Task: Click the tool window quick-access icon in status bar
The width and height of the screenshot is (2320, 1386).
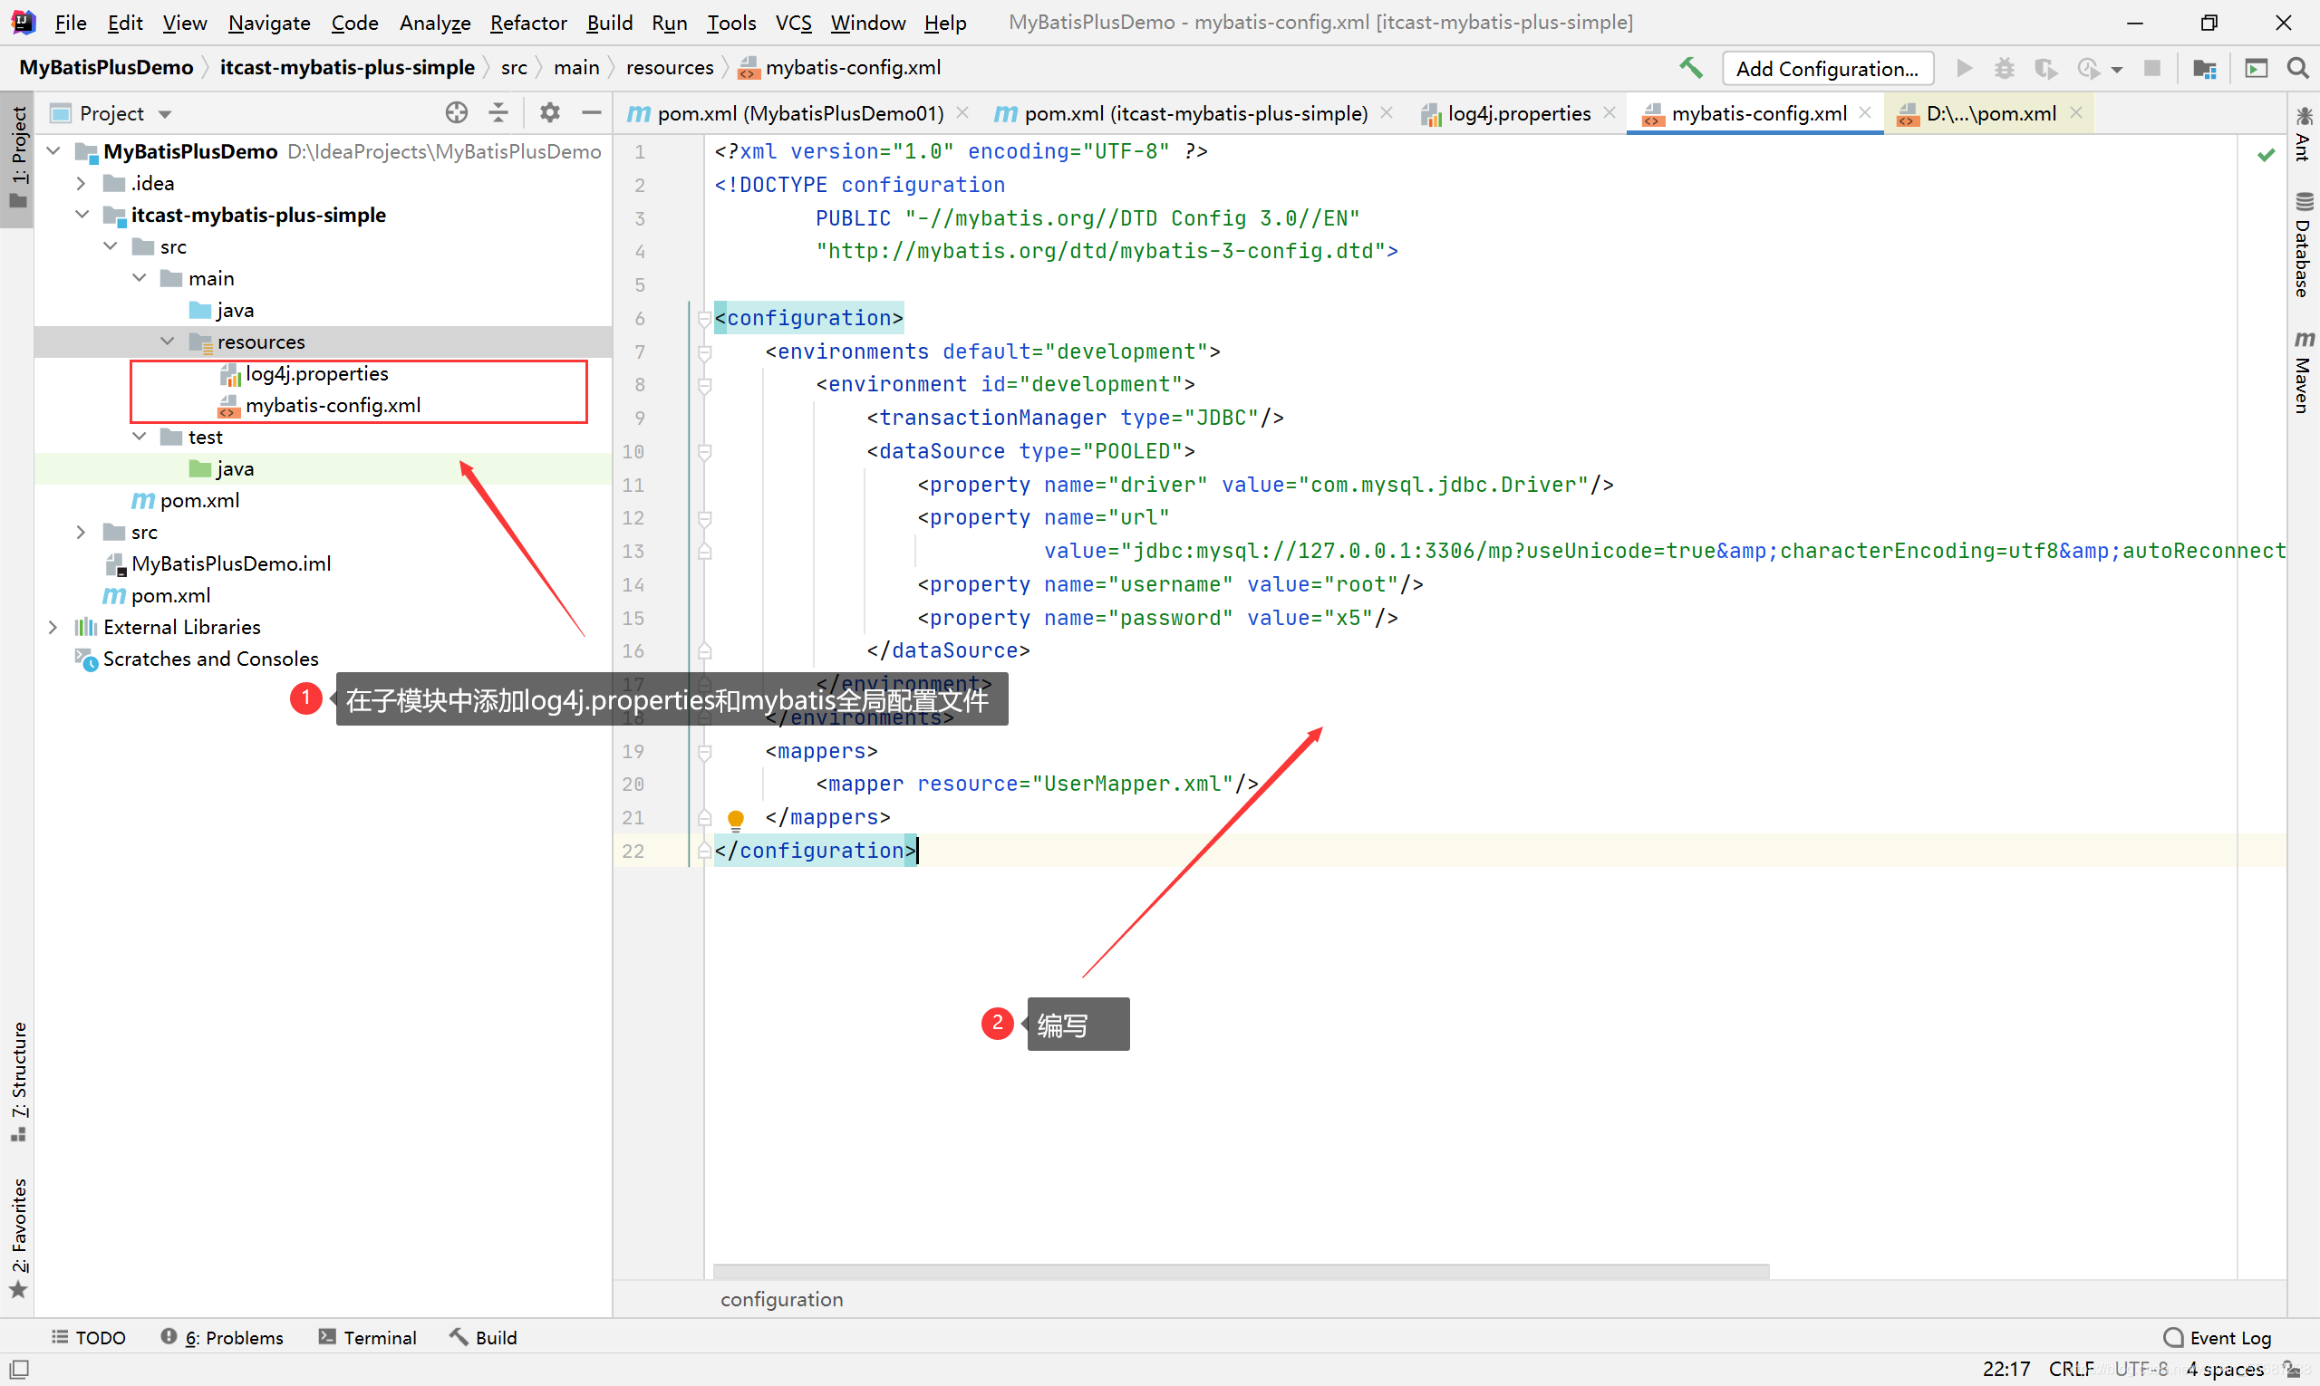Action: click(x=19, y=1369)
